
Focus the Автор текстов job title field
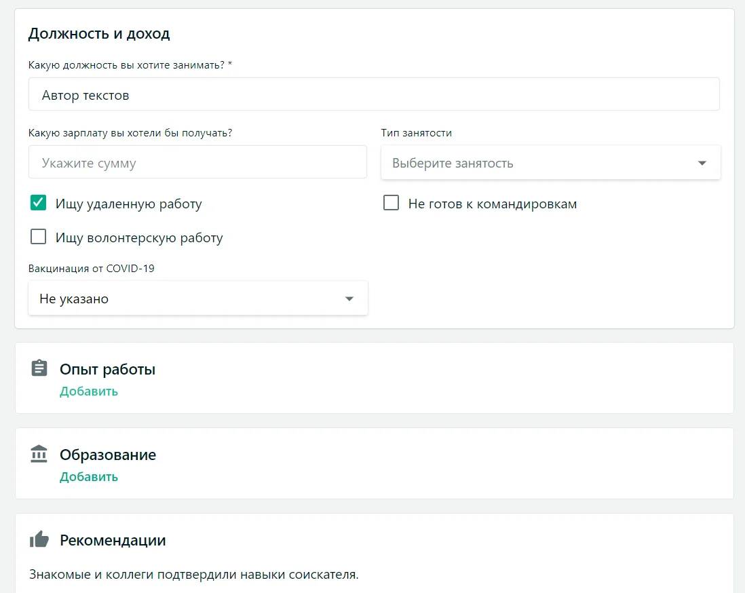pyautogui.click(x=373, y=95)
